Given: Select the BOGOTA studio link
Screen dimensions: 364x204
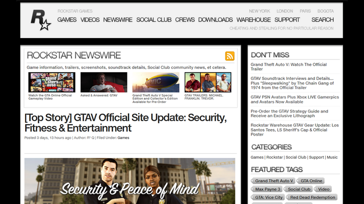Looking at the screenshot, I should (325, 11).
